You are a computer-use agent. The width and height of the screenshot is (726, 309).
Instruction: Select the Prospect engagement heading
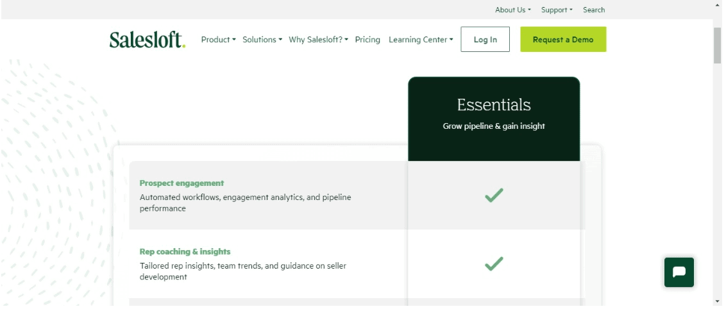[x=181, y=183]
